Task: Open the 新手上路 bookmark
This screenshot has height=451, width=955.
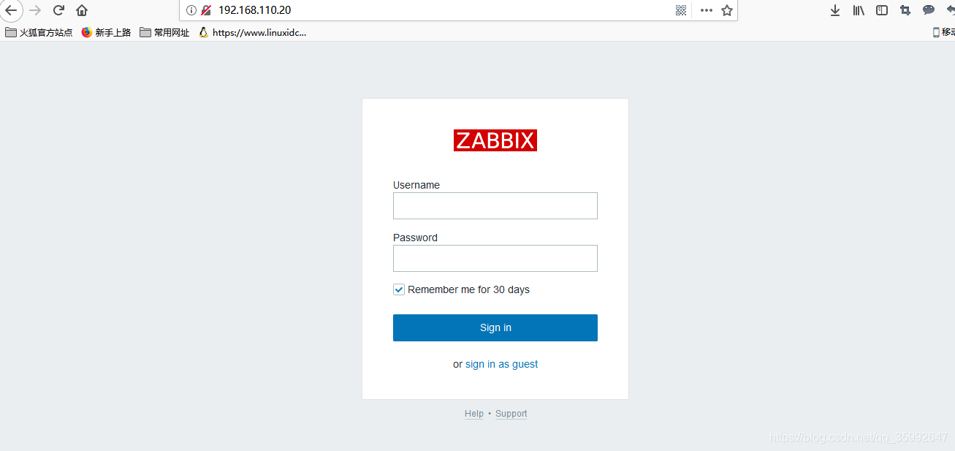Action: [x=106, y=32]
